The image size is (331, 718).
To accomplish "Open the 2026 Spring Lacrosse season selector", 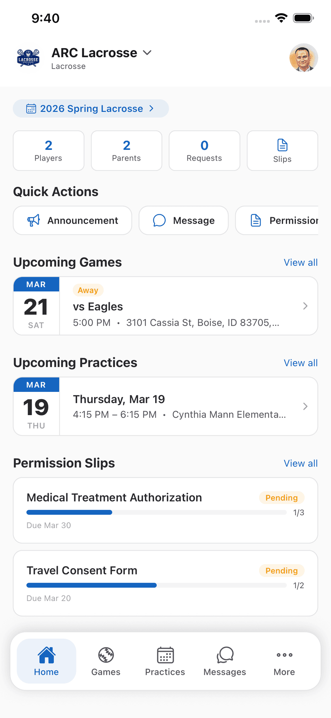I will (x=91, y=109).
